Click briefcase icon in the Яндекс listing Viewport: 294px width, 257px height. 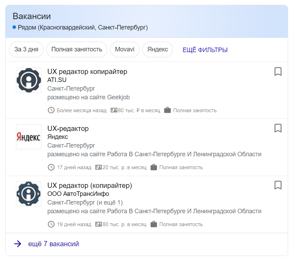[153, 167]
